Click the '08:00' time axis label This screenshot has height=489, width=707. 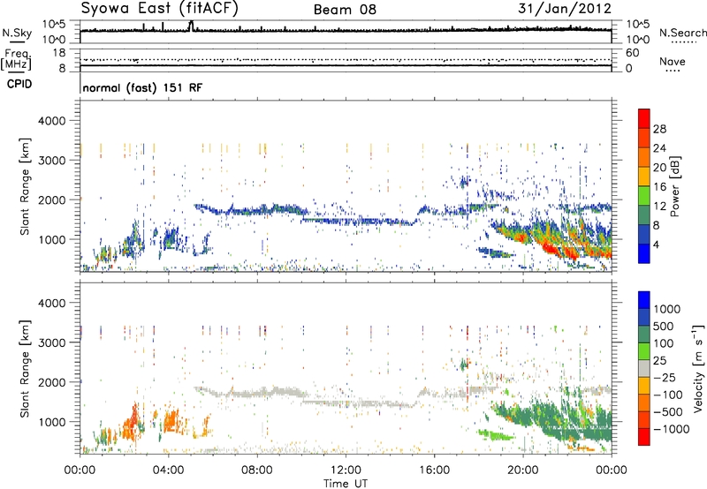coord(256,470)
